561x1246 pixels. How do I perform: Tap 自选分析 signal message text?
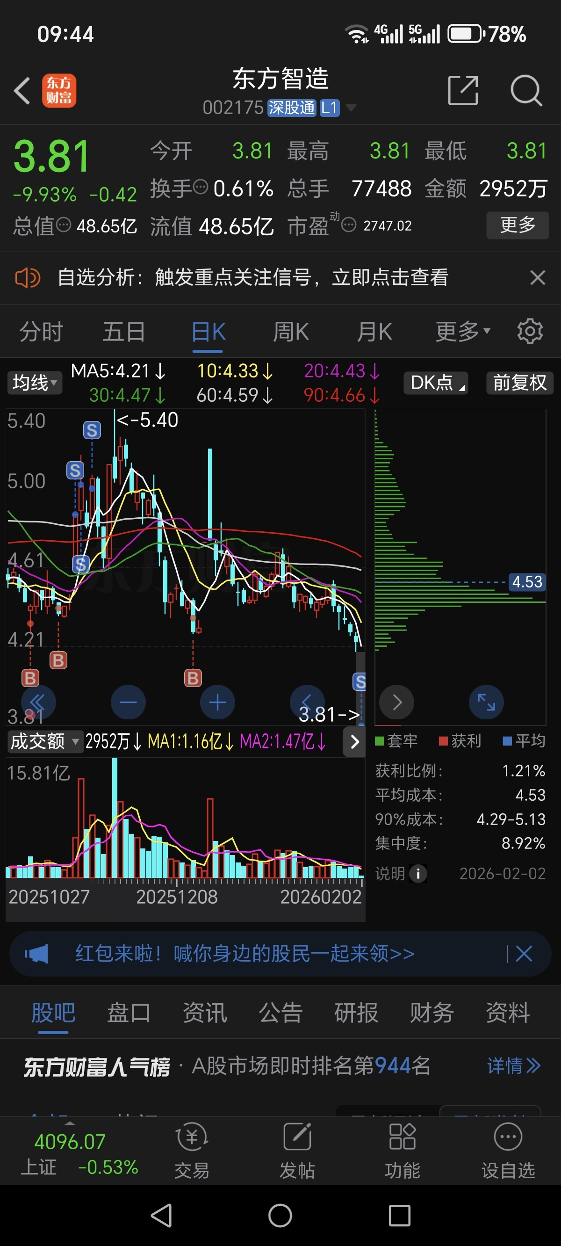253,278
